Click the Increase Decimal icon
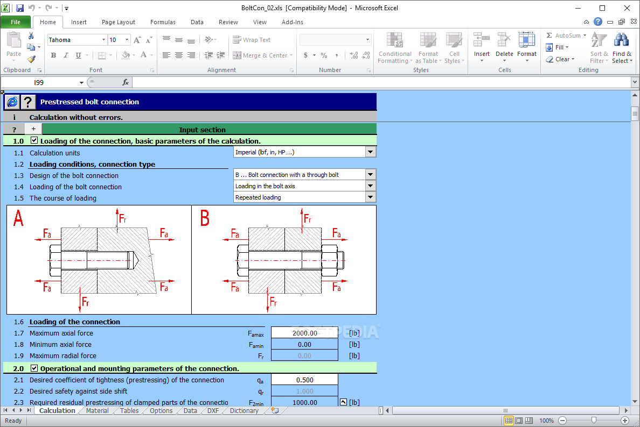This screenshot has width=640, height=427. coord(354,55)
